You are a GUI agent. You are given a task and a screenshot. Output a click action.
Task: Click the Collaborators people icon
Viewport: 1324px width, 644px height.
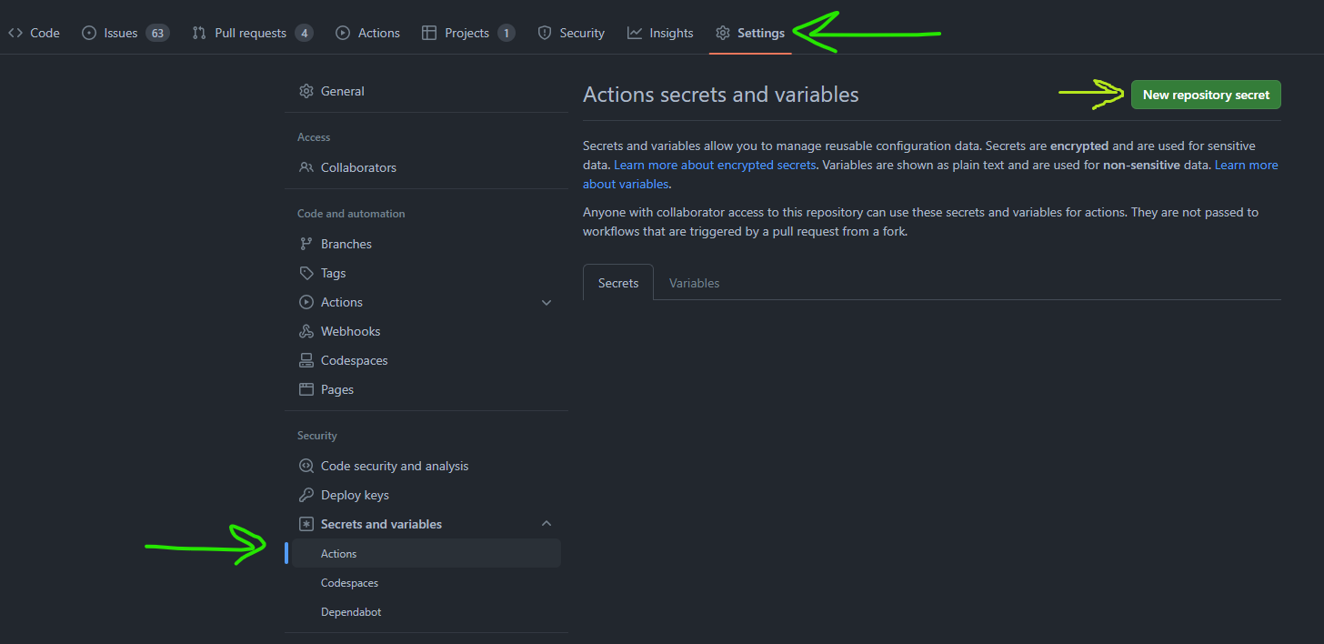point(306,167)
